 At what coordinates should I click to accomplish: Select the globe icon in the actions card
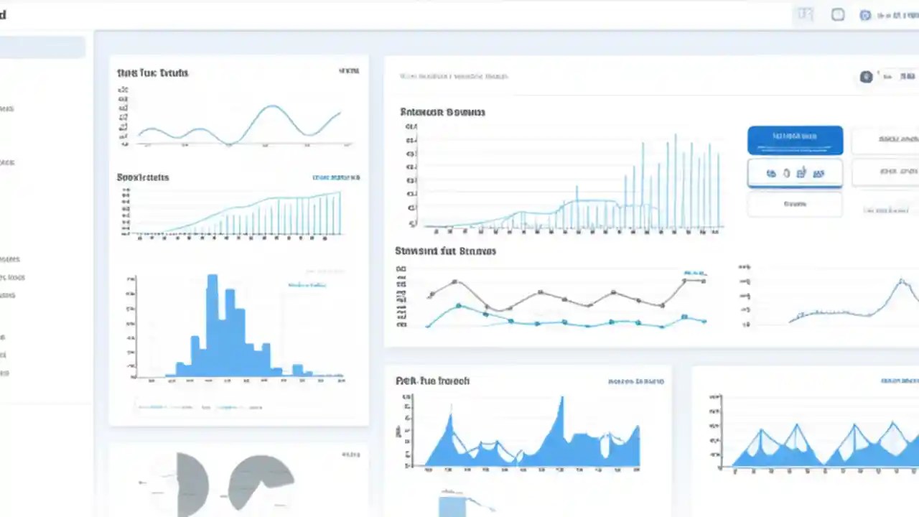click(771, 173)
